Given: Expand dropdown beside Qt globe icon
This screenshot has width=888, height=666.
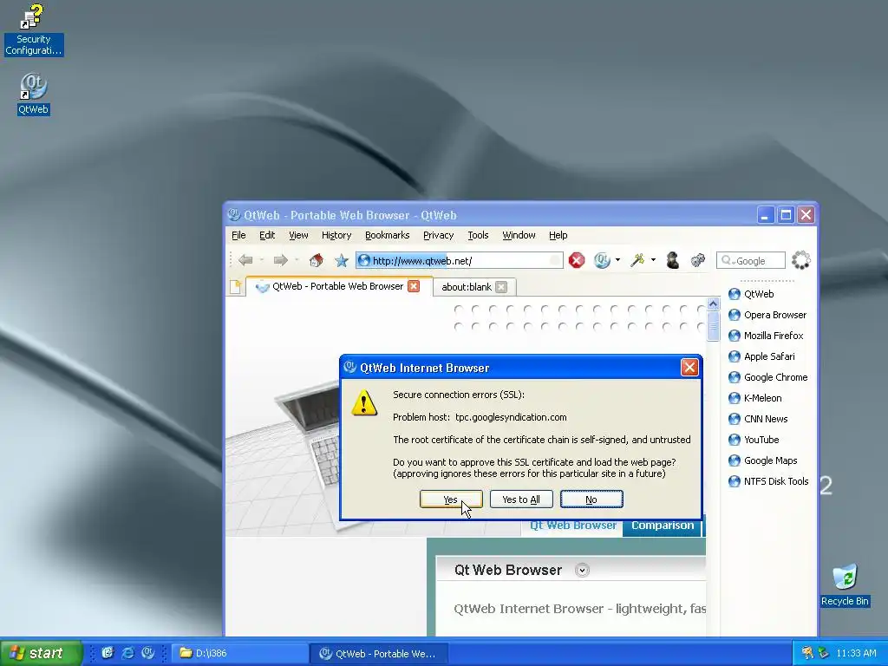Looking at the screenshot, I should [x=617, y=260].
